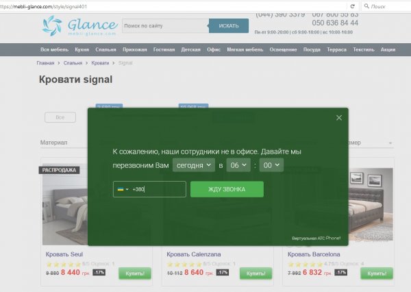Open the hour dropdown showing 06

coord(238,165)
